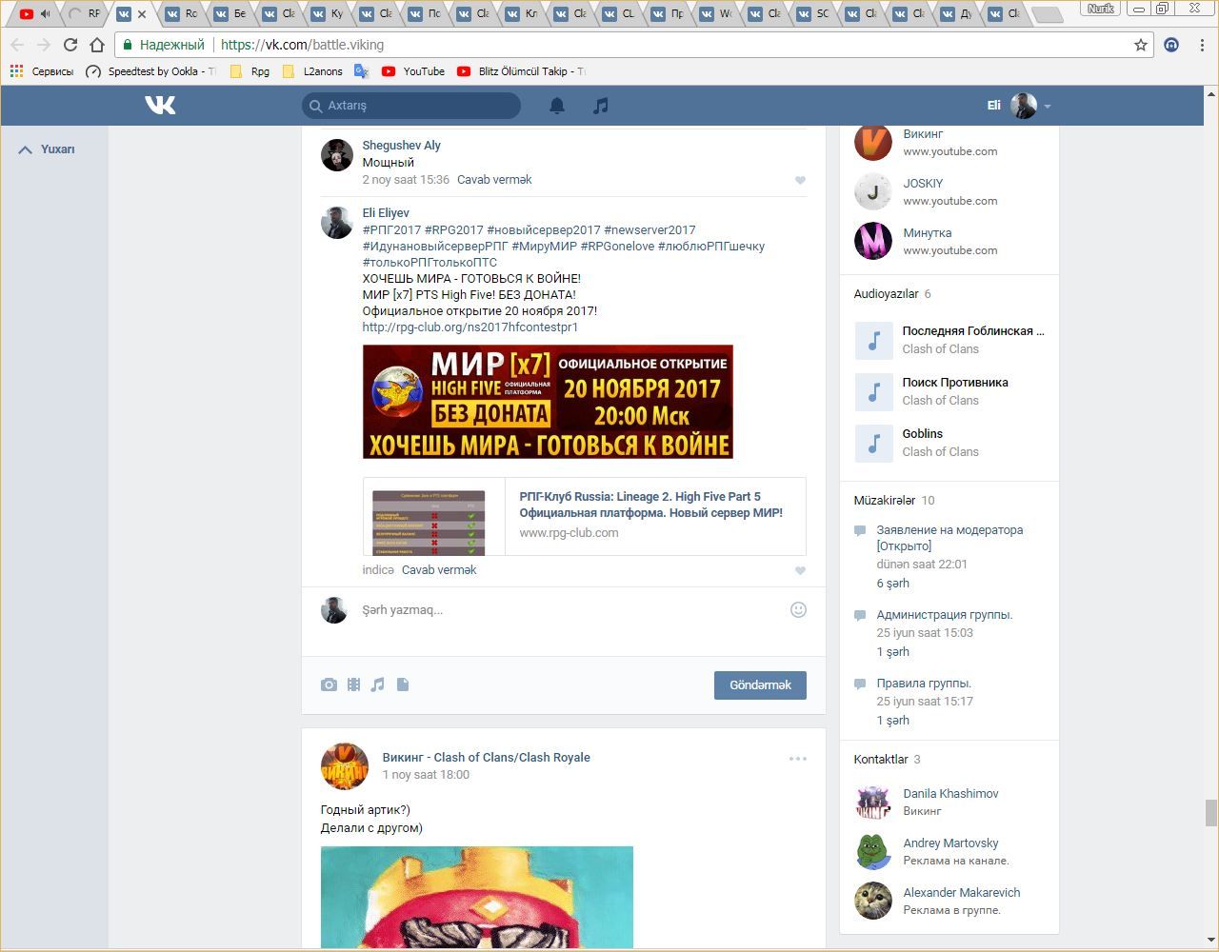
Task: Go to the browser home page
Action: pyautogui.click(x=96, y=45)
